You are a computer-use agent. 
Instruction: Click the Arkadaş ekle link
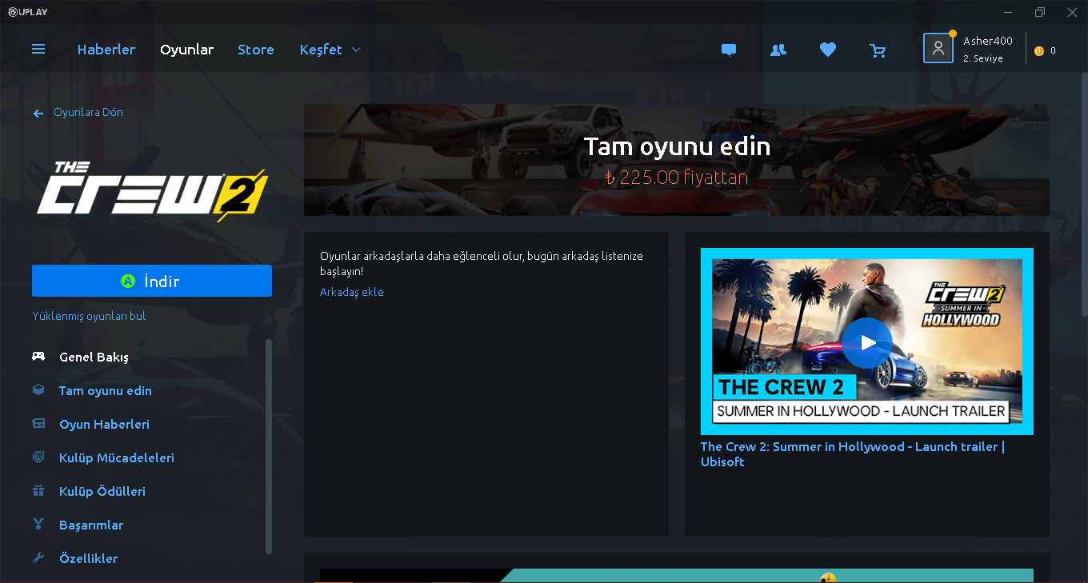pyautogui.click(x=352, y=292)
